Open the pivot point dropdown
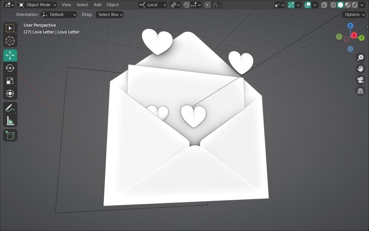Image resolution: width=369 pixels, height=231 pixels. point(175,5)
